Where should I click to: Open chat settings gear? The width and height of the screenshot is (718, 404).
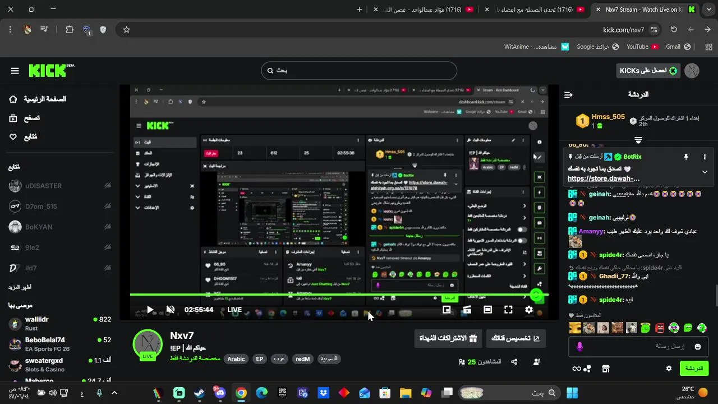pyautogui.click(x=669, y=369)
